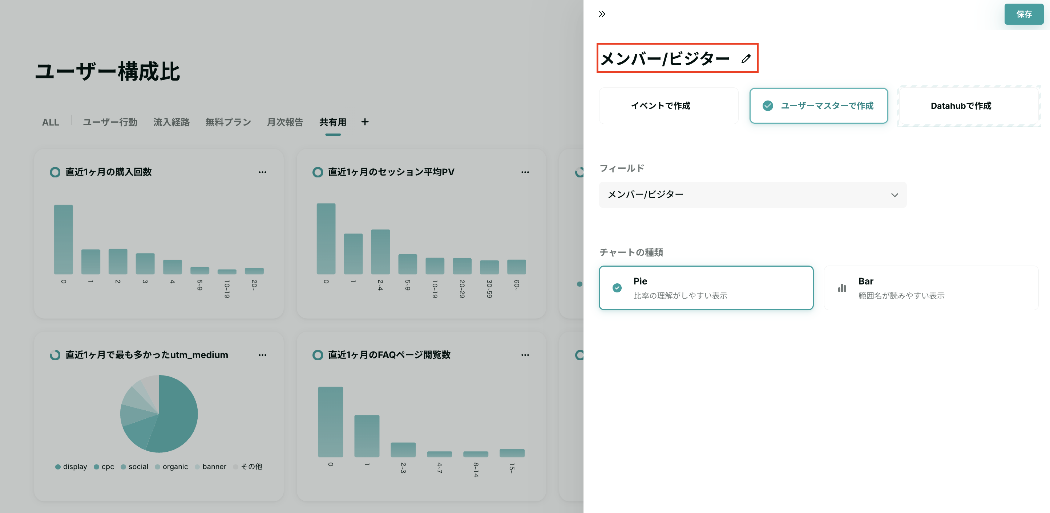This screenshot has height=513, width=1050.
Task: Choose イベントで作成 creation mode
Action: point(669,106)
